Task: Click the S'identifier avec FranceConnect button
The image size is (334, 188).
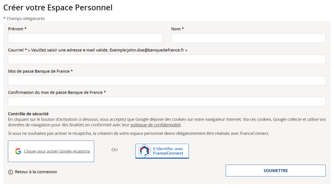Action: (x=162, y=151)
